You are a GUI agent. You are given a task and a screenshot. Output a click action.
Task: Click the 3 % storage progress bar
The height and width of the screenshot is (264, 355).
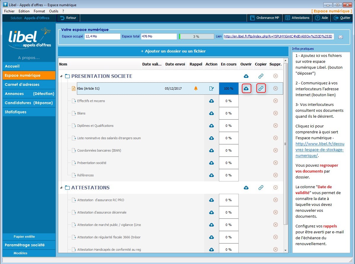[196, 37]
